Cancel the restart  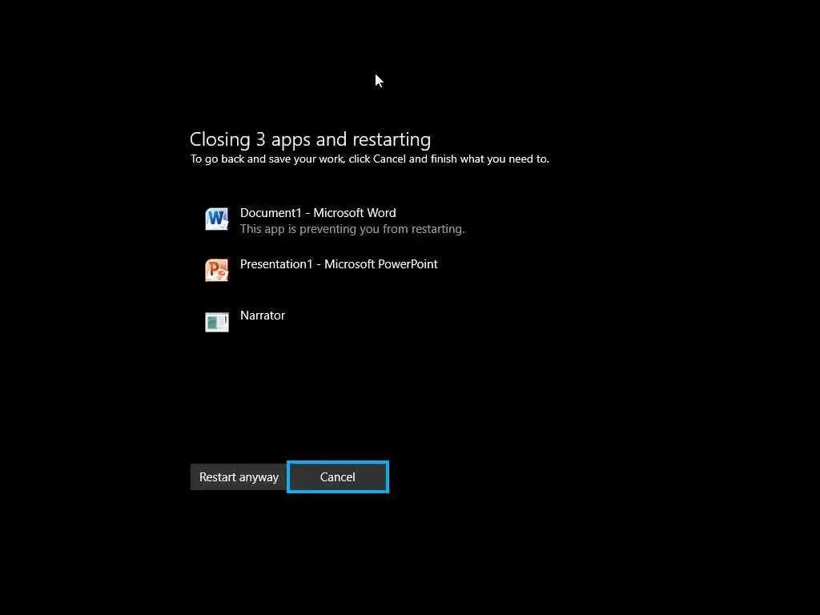pos(338,477)
